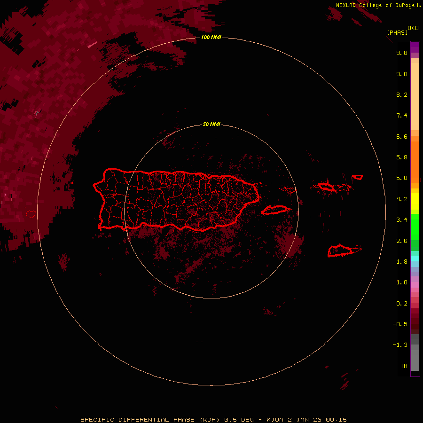
Task: Click the 1.0 value on the scale
Action: coord(402,282)
